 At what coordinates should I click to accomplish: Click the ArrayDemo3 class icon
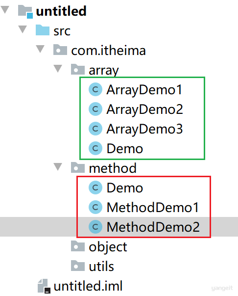[x=95, y=129]
